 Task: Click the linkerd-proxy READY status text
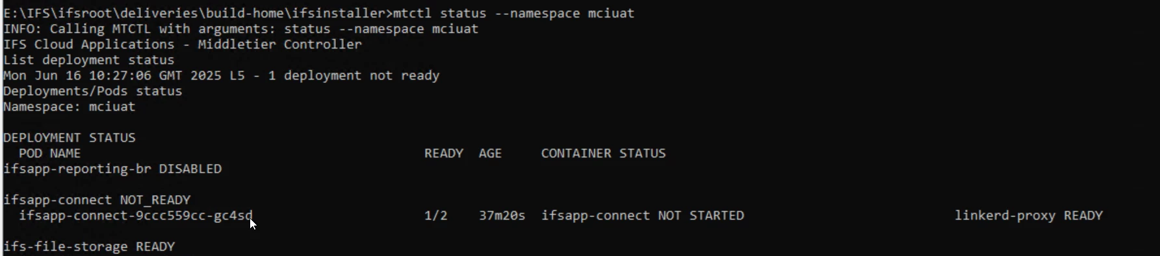coord(1028,215)
